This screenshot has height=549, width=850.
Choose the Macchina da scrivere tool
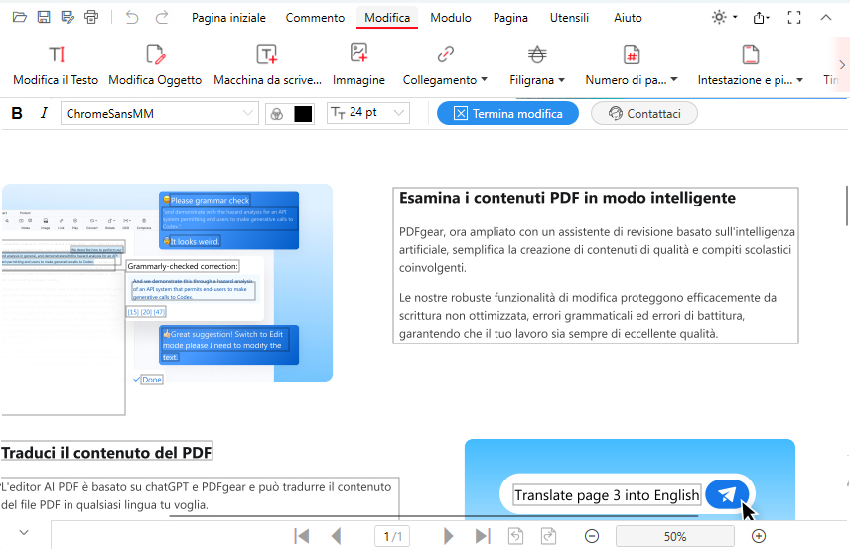(x=267, y=67)
